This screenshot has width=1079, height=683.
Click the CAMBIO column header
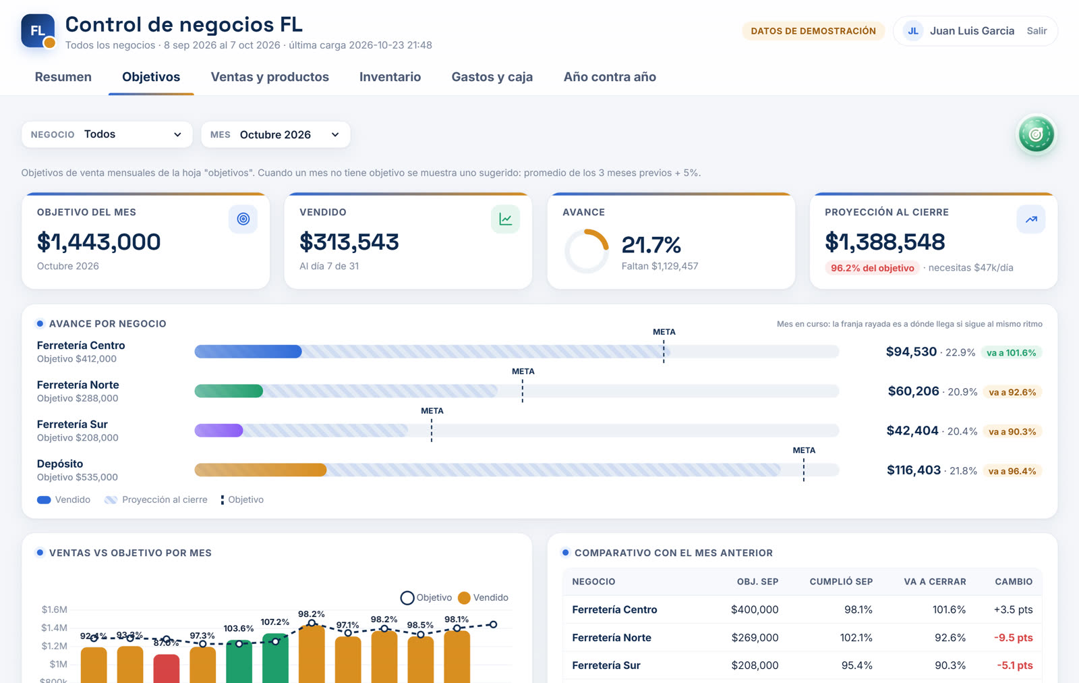tap(1014, 582)
